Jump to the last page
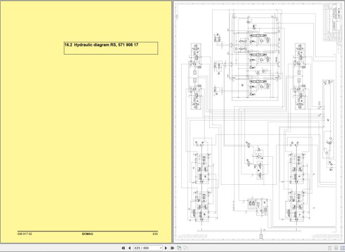This screenshot has width=345, height=252. 172,248
